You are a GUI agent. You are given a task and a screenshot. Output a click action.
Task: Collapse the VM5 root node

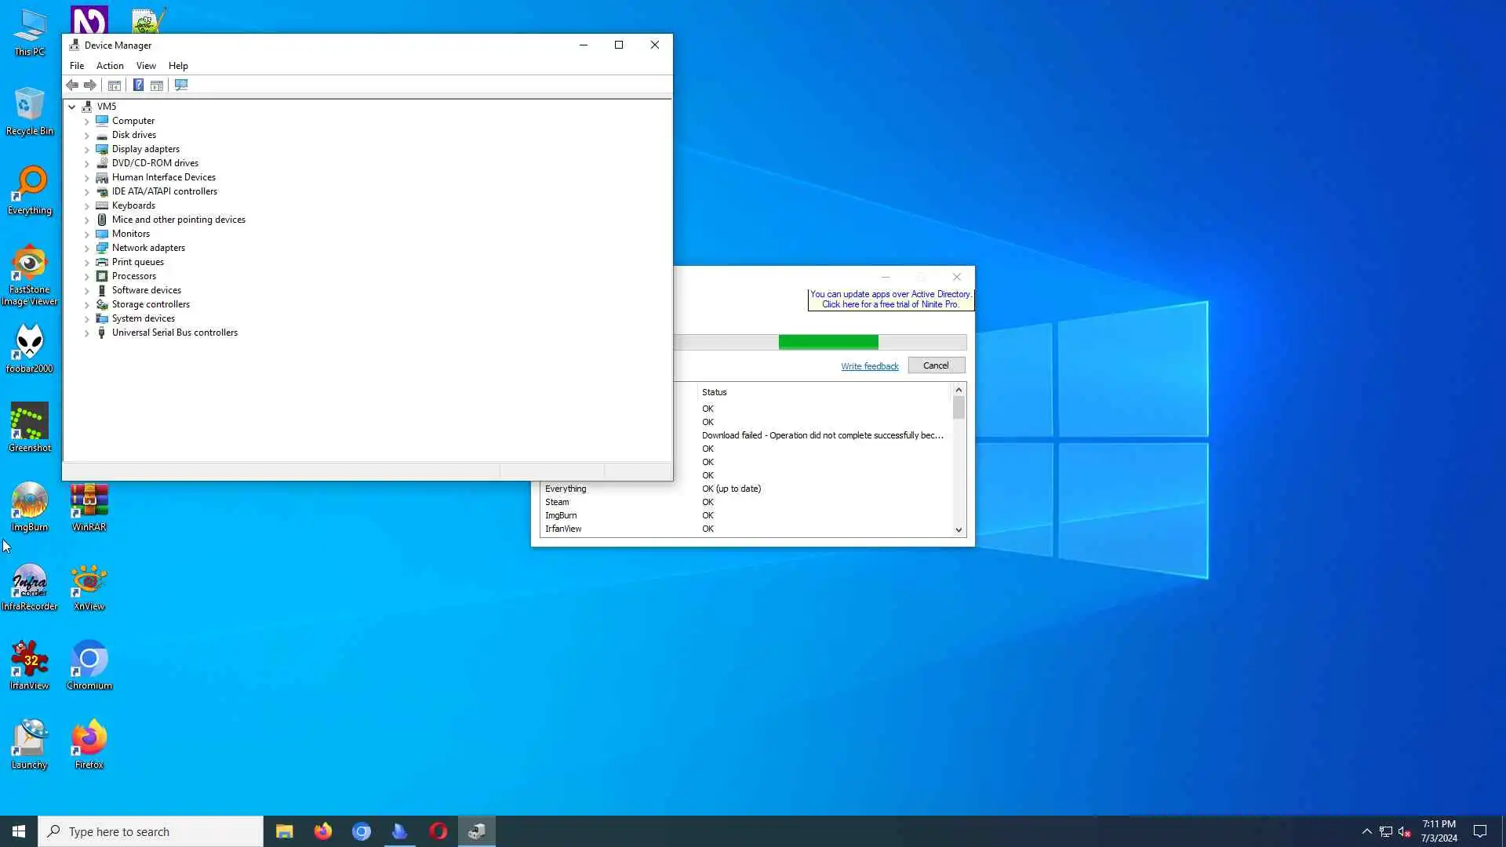(71, 107)
